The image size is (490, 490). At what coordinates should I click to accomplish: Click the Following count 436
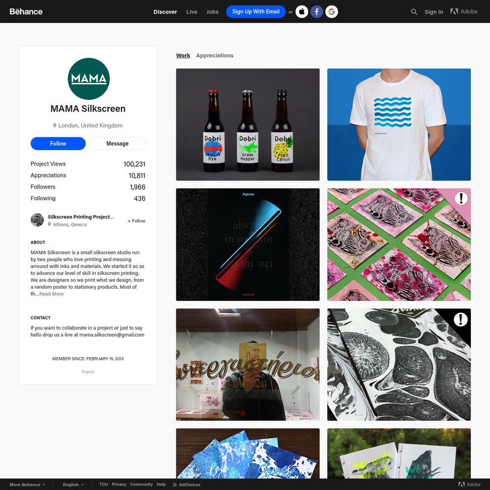(140, 198)
